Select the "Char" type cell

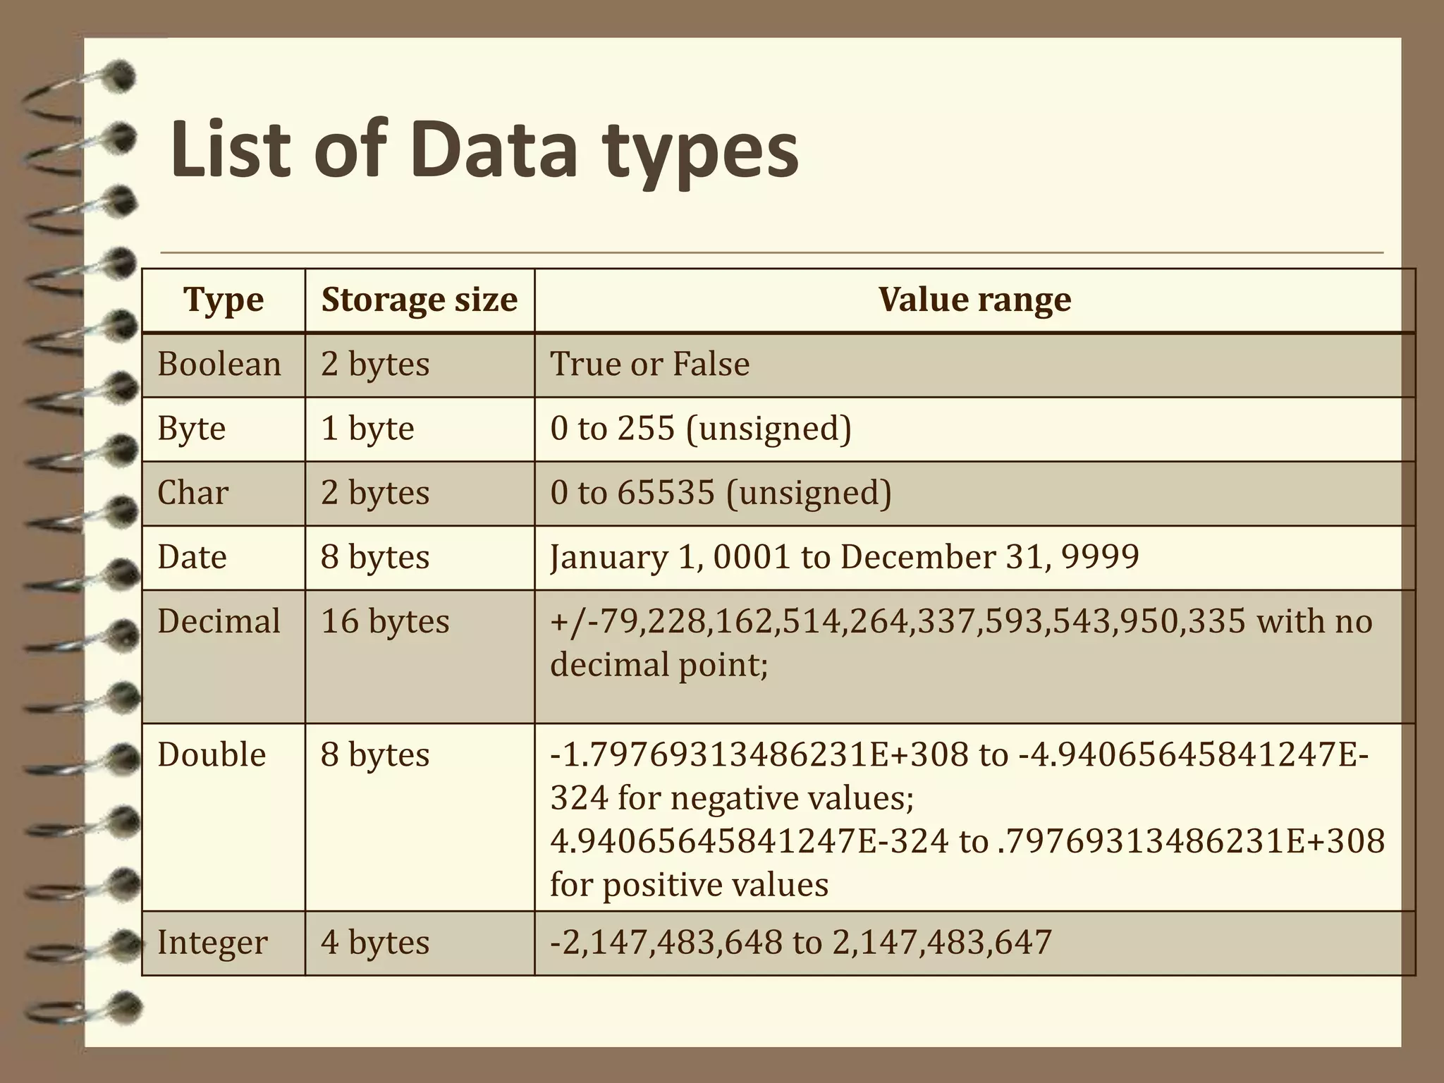[193, 493]
